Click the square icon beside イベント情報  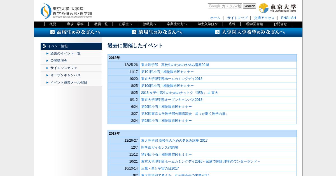point(44,46)
